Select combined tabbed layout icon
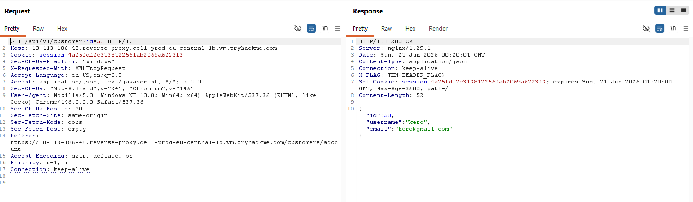The height and width of the screenshot is (202, 693). coord(684,10)
